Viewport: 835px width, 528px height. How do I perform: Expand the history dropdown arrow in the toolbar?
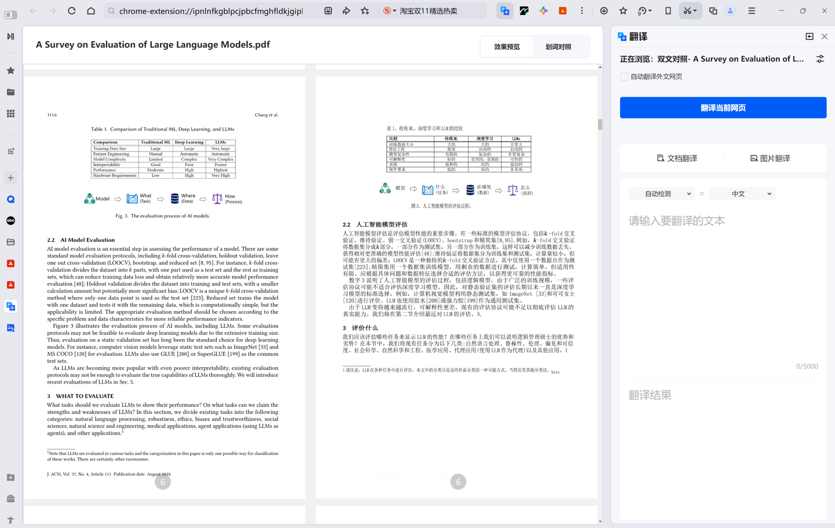coord(650,11)
